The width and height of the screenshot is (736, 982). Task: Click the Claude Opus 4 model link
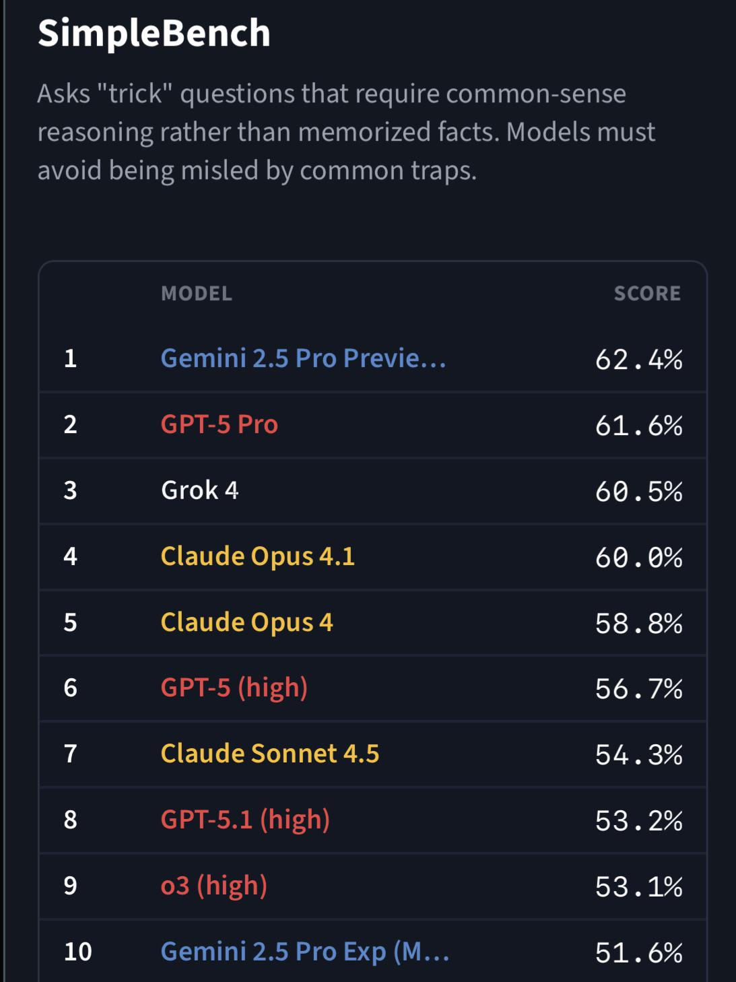coord(246,622)
